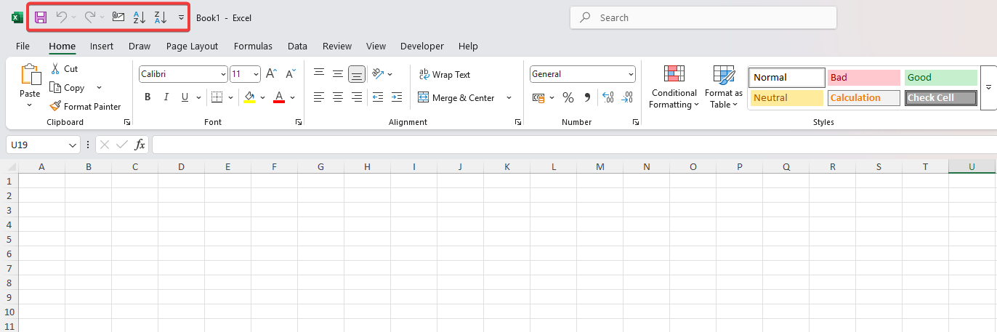
Task: Apply Comma Style
Action: [x=587, y=97]
